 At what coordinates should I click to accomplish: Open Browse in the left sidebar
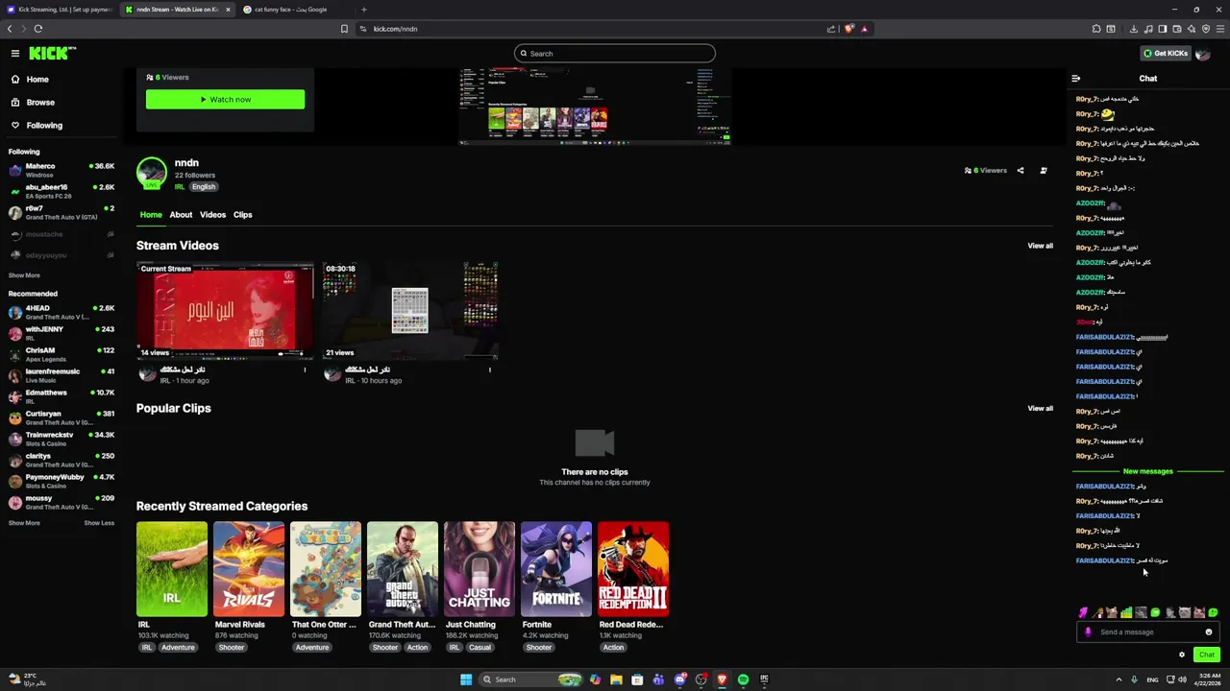tap(40, 102)
